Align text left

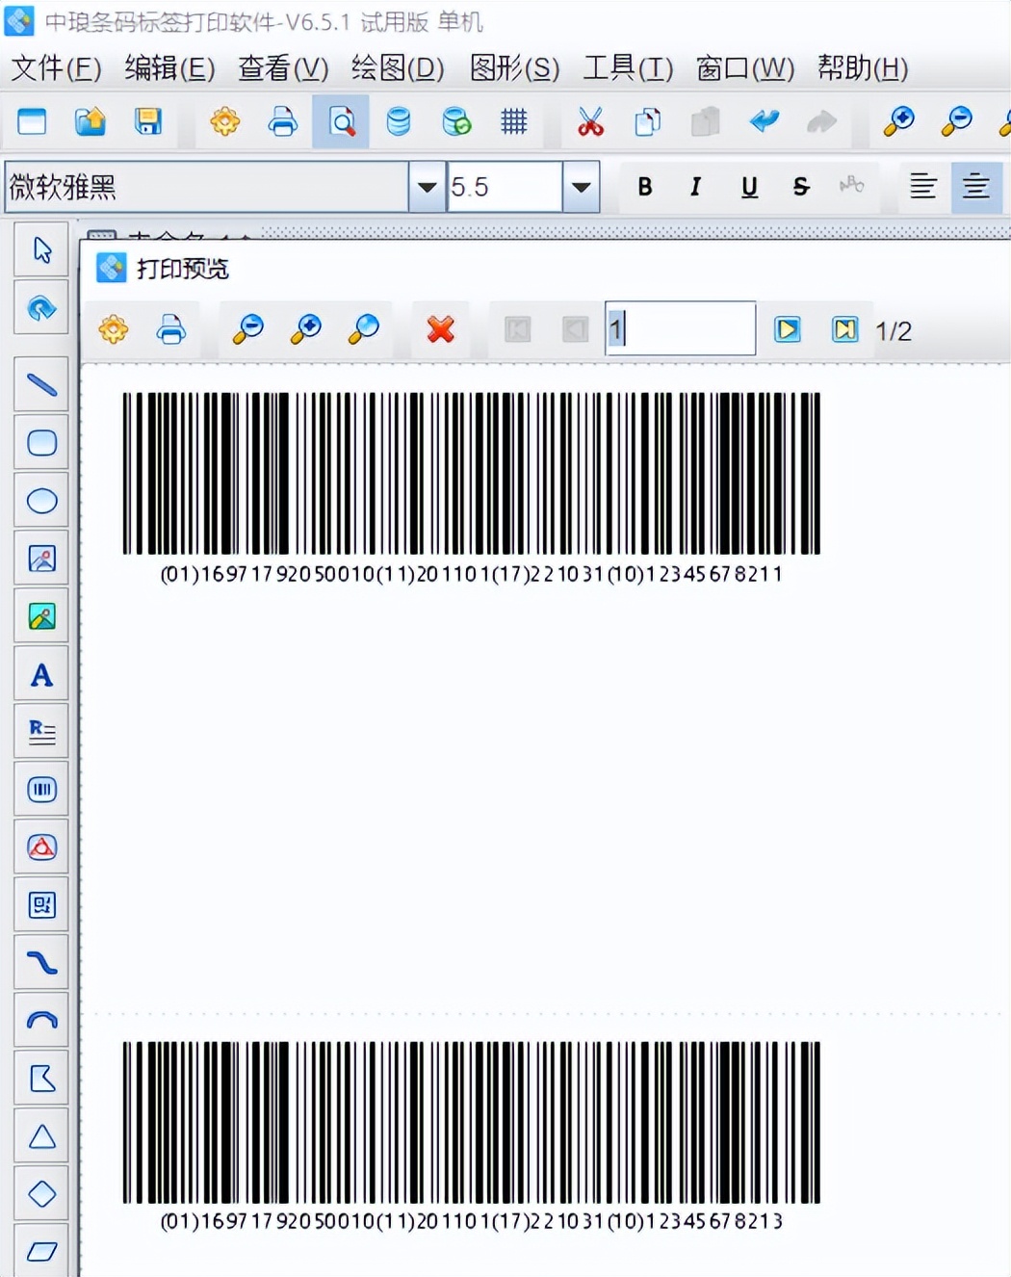(x=923, y=186)
